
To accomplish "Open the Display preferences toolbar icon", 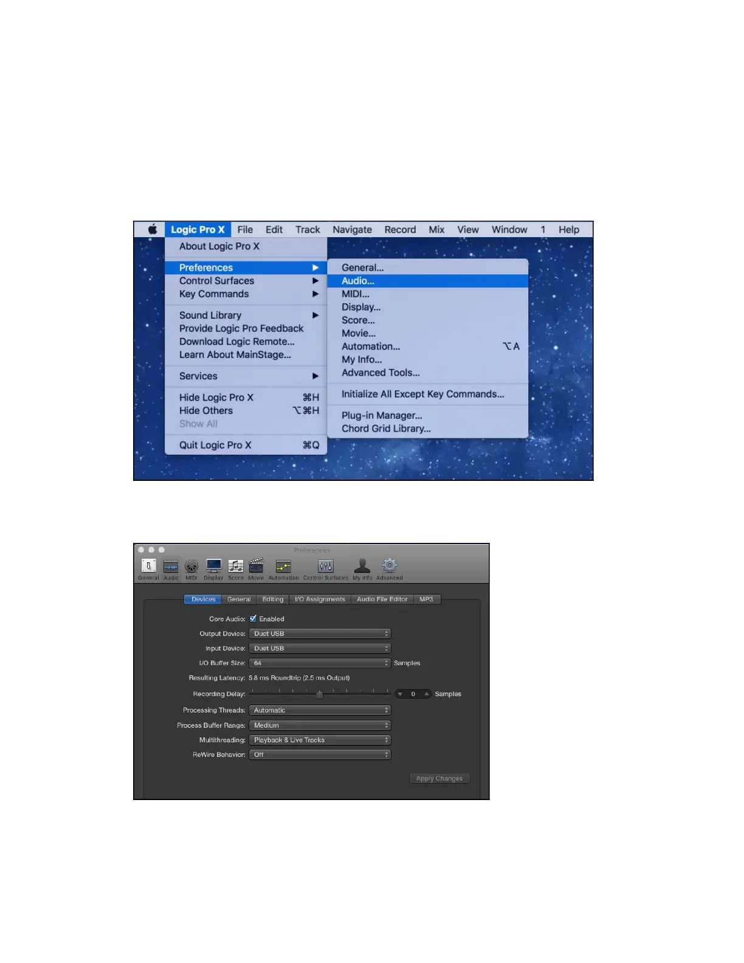I will tap(213, 570).
